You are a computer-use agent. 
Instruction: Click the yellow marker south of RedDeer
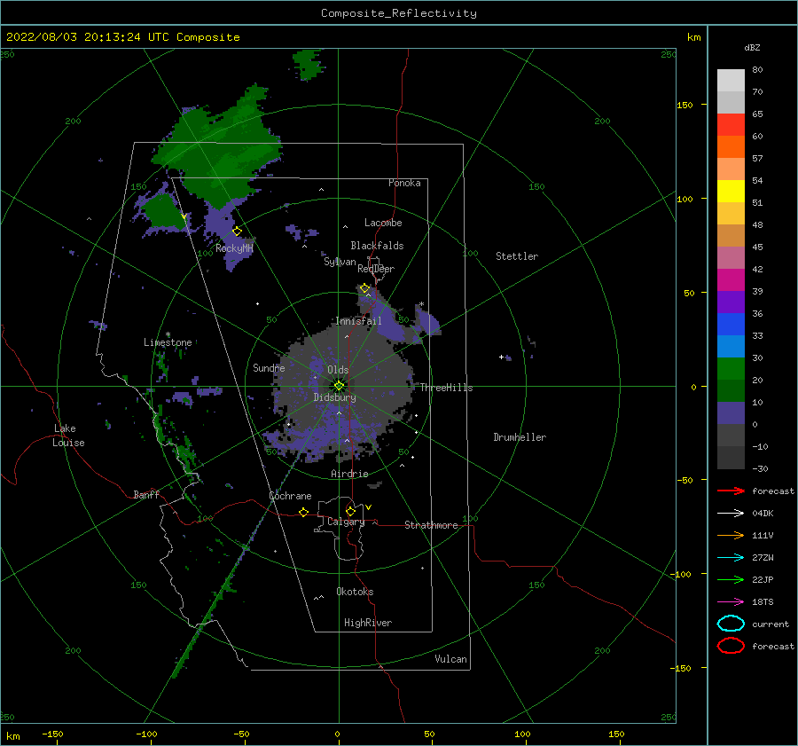(364, 288)
